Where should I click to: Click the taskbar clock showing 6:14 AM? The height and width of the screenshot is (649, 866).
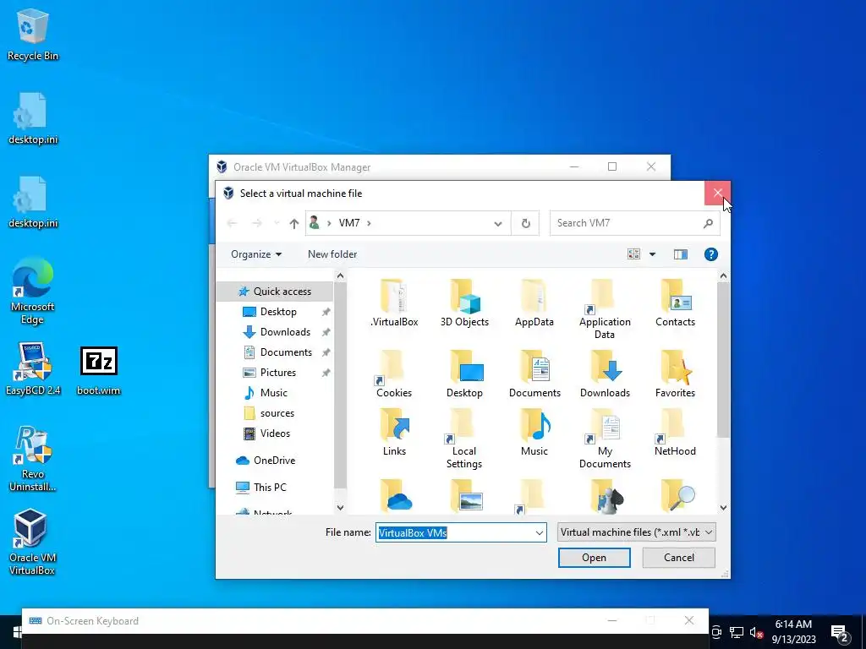point(793,631)
